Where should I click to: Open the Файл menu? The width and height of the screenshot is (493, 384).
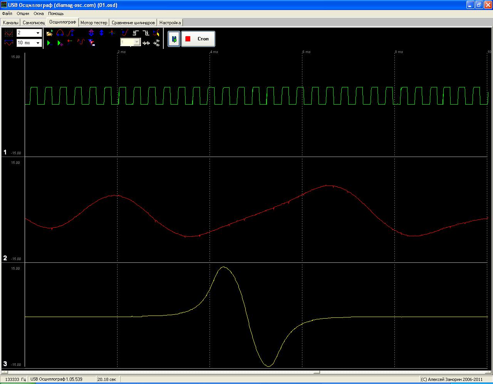[x=7, y=13]
